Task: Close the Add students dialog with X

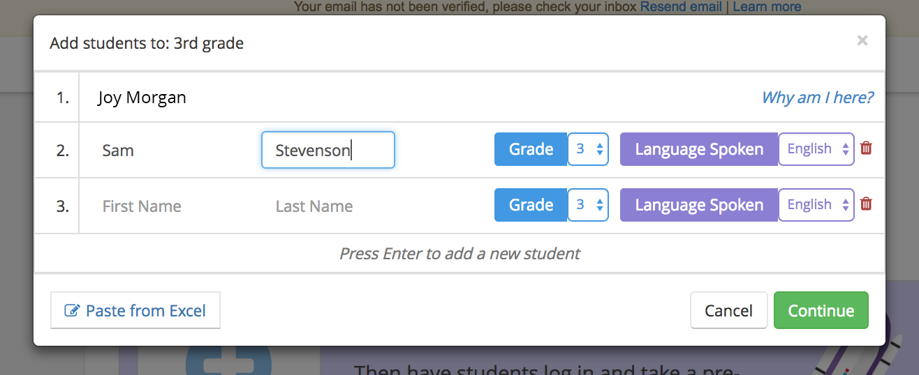Action: tap(862, 41)
